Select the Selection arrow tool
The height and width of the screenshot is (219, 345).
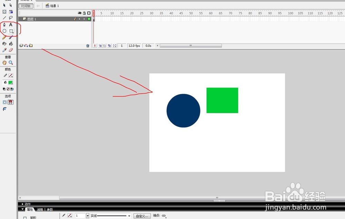(4, 5)
